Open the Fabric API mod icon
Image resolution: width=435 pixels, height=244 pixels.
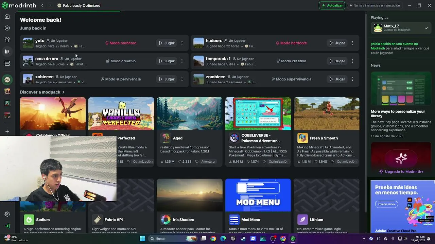point(98,220)
